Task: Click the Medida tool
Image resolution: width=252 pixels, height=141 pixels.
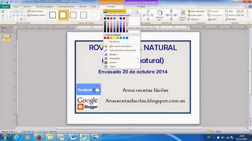Action: 230,19
